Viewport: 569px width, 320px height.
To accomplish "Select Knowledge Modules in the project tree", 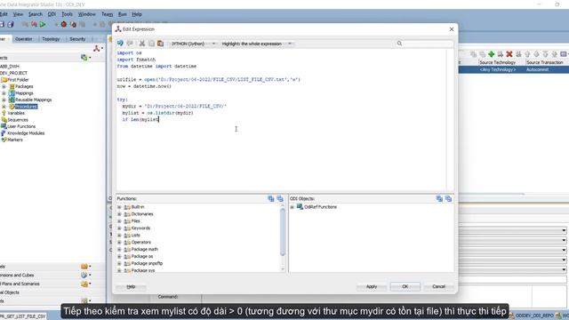I will pyautogui.click(x=26, y=133).
